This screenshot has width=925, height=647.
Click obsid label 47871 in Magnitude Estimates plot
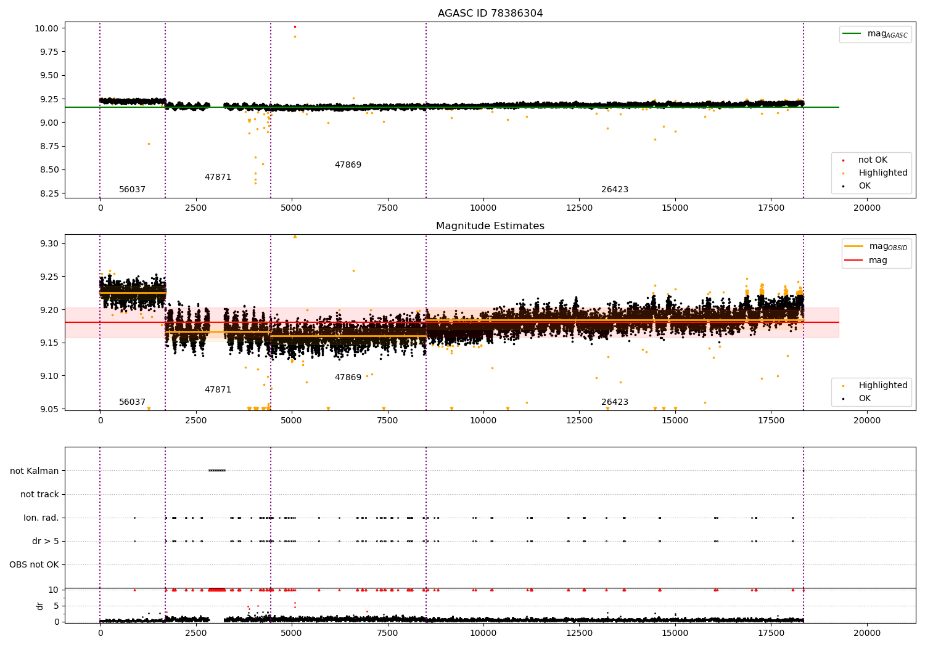(218, 390)
